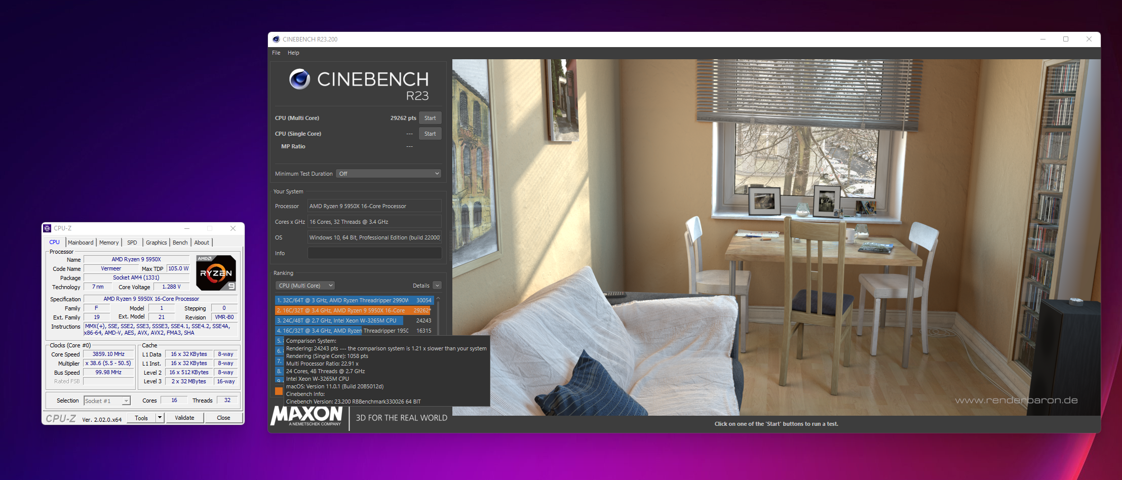Click the MAXON logo at bottom
The width and height of the screenshot is (1122, 480).
307,416
